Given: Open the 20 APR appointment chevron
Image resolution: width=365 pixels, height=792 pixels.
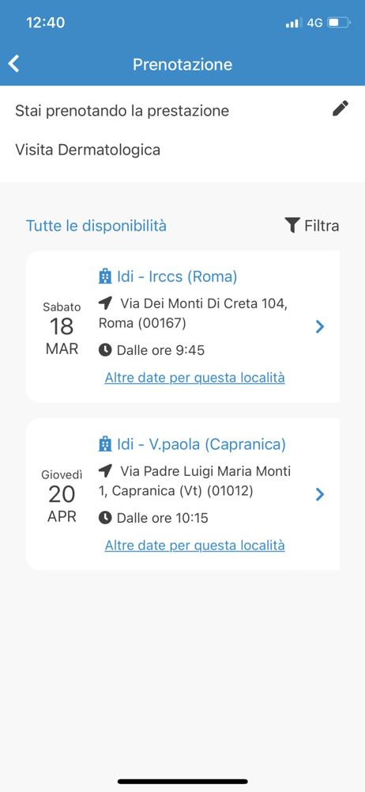Looking at the screenshot, I should [320, 494].
